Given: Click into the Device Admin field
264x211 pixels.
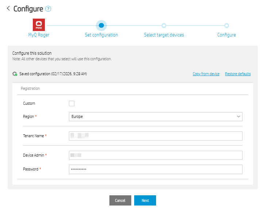Looking at the screenshot, I should (155, 155).
